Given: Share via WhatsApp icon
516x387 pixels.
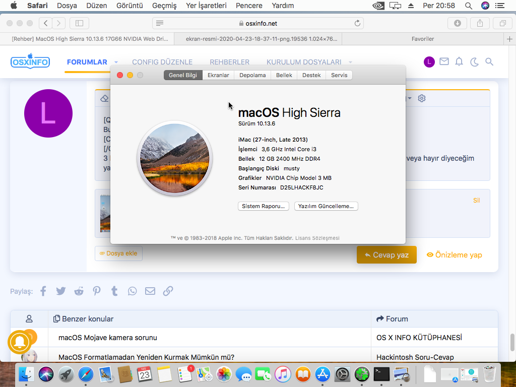Looking at the screenshot, I should (x=132, y=291).
